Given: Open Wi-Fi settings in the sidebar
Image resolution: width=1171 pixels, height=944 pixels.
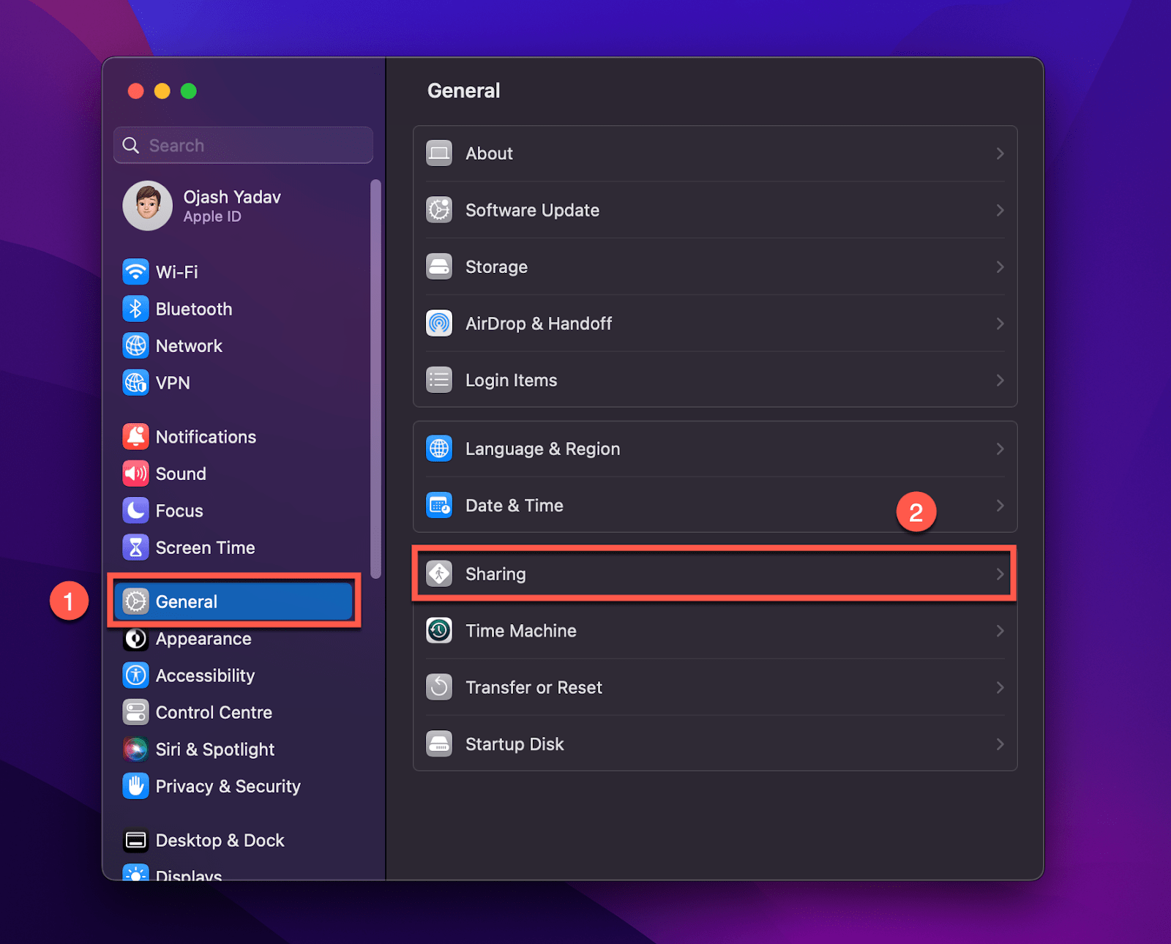Looking at the screenshot, I should (x=178, y=271).
